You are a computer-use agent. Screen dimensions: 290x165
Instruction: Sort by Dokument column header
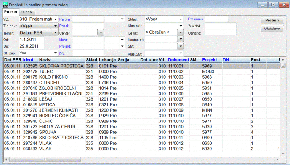pyautogui.click(x=178, y=60)
